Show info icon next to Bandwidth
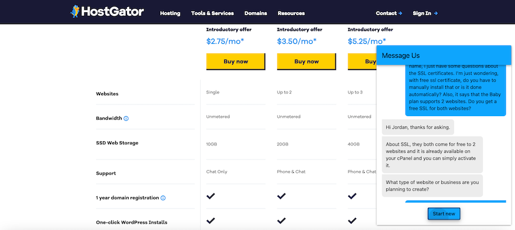This screenshot has width=515, height=230. click(x=126, y=119)
